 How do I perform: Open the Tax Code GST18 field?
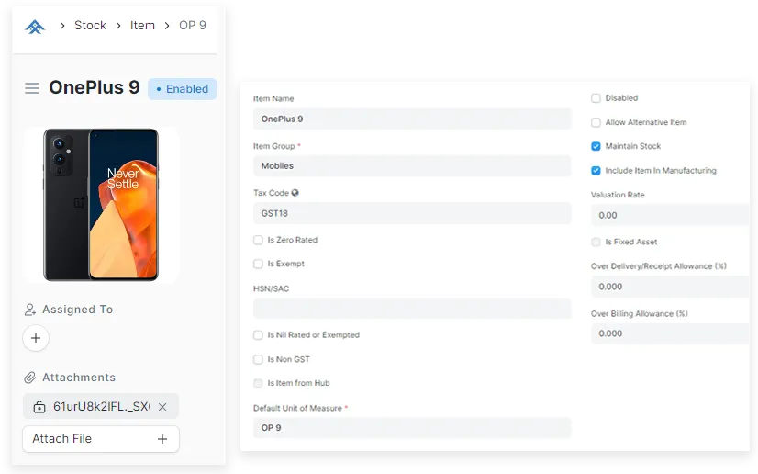pos(411,213)
